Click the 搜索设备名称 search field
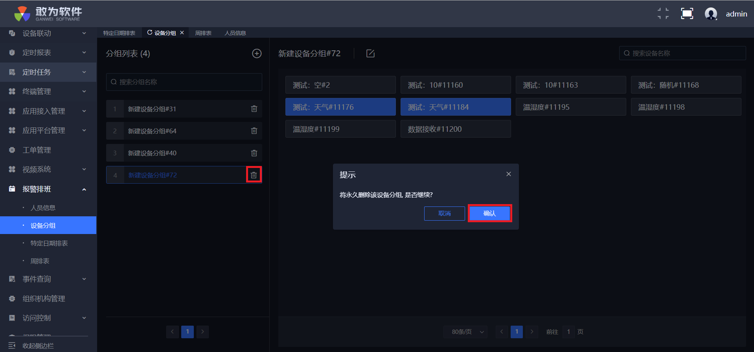The image size is (754, 352). (682, 53)
